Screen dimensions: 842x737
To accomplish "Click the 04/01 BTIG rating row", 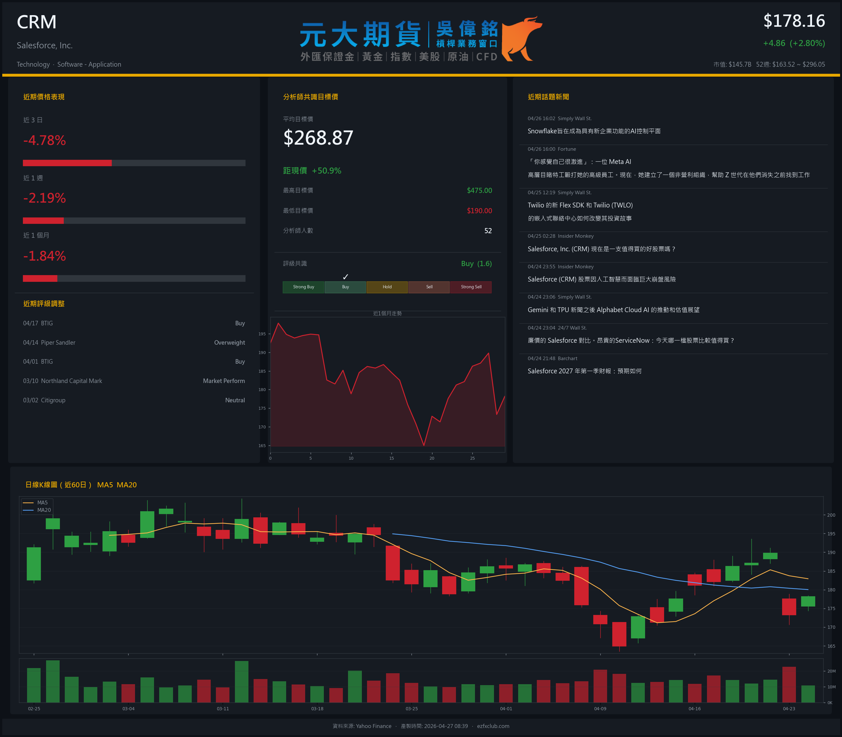I will point(134,361).
